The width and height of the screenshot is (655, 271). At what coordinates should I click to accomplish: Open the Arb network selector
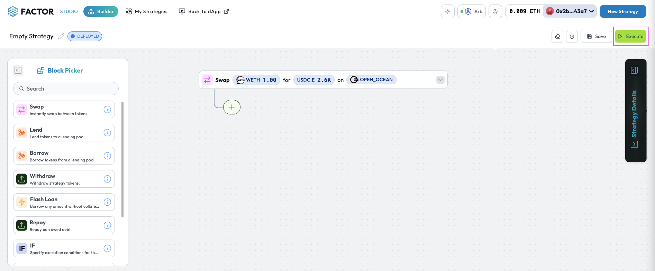click(x=472, y=11)
